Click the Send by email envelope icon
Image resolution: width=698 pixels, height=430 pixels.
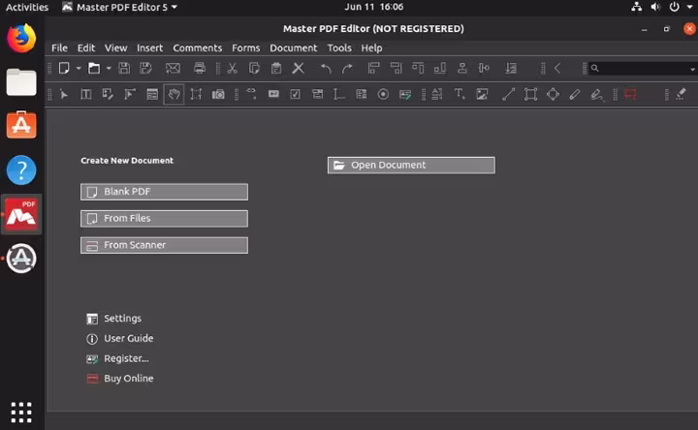[x=173, y=68]
